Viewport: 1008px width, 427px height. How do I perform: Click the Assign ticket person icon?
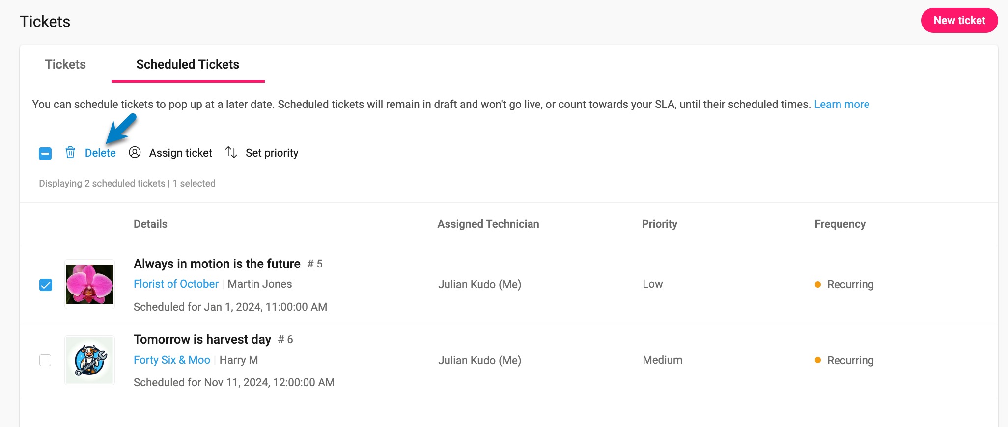click(x=135, y=152)
